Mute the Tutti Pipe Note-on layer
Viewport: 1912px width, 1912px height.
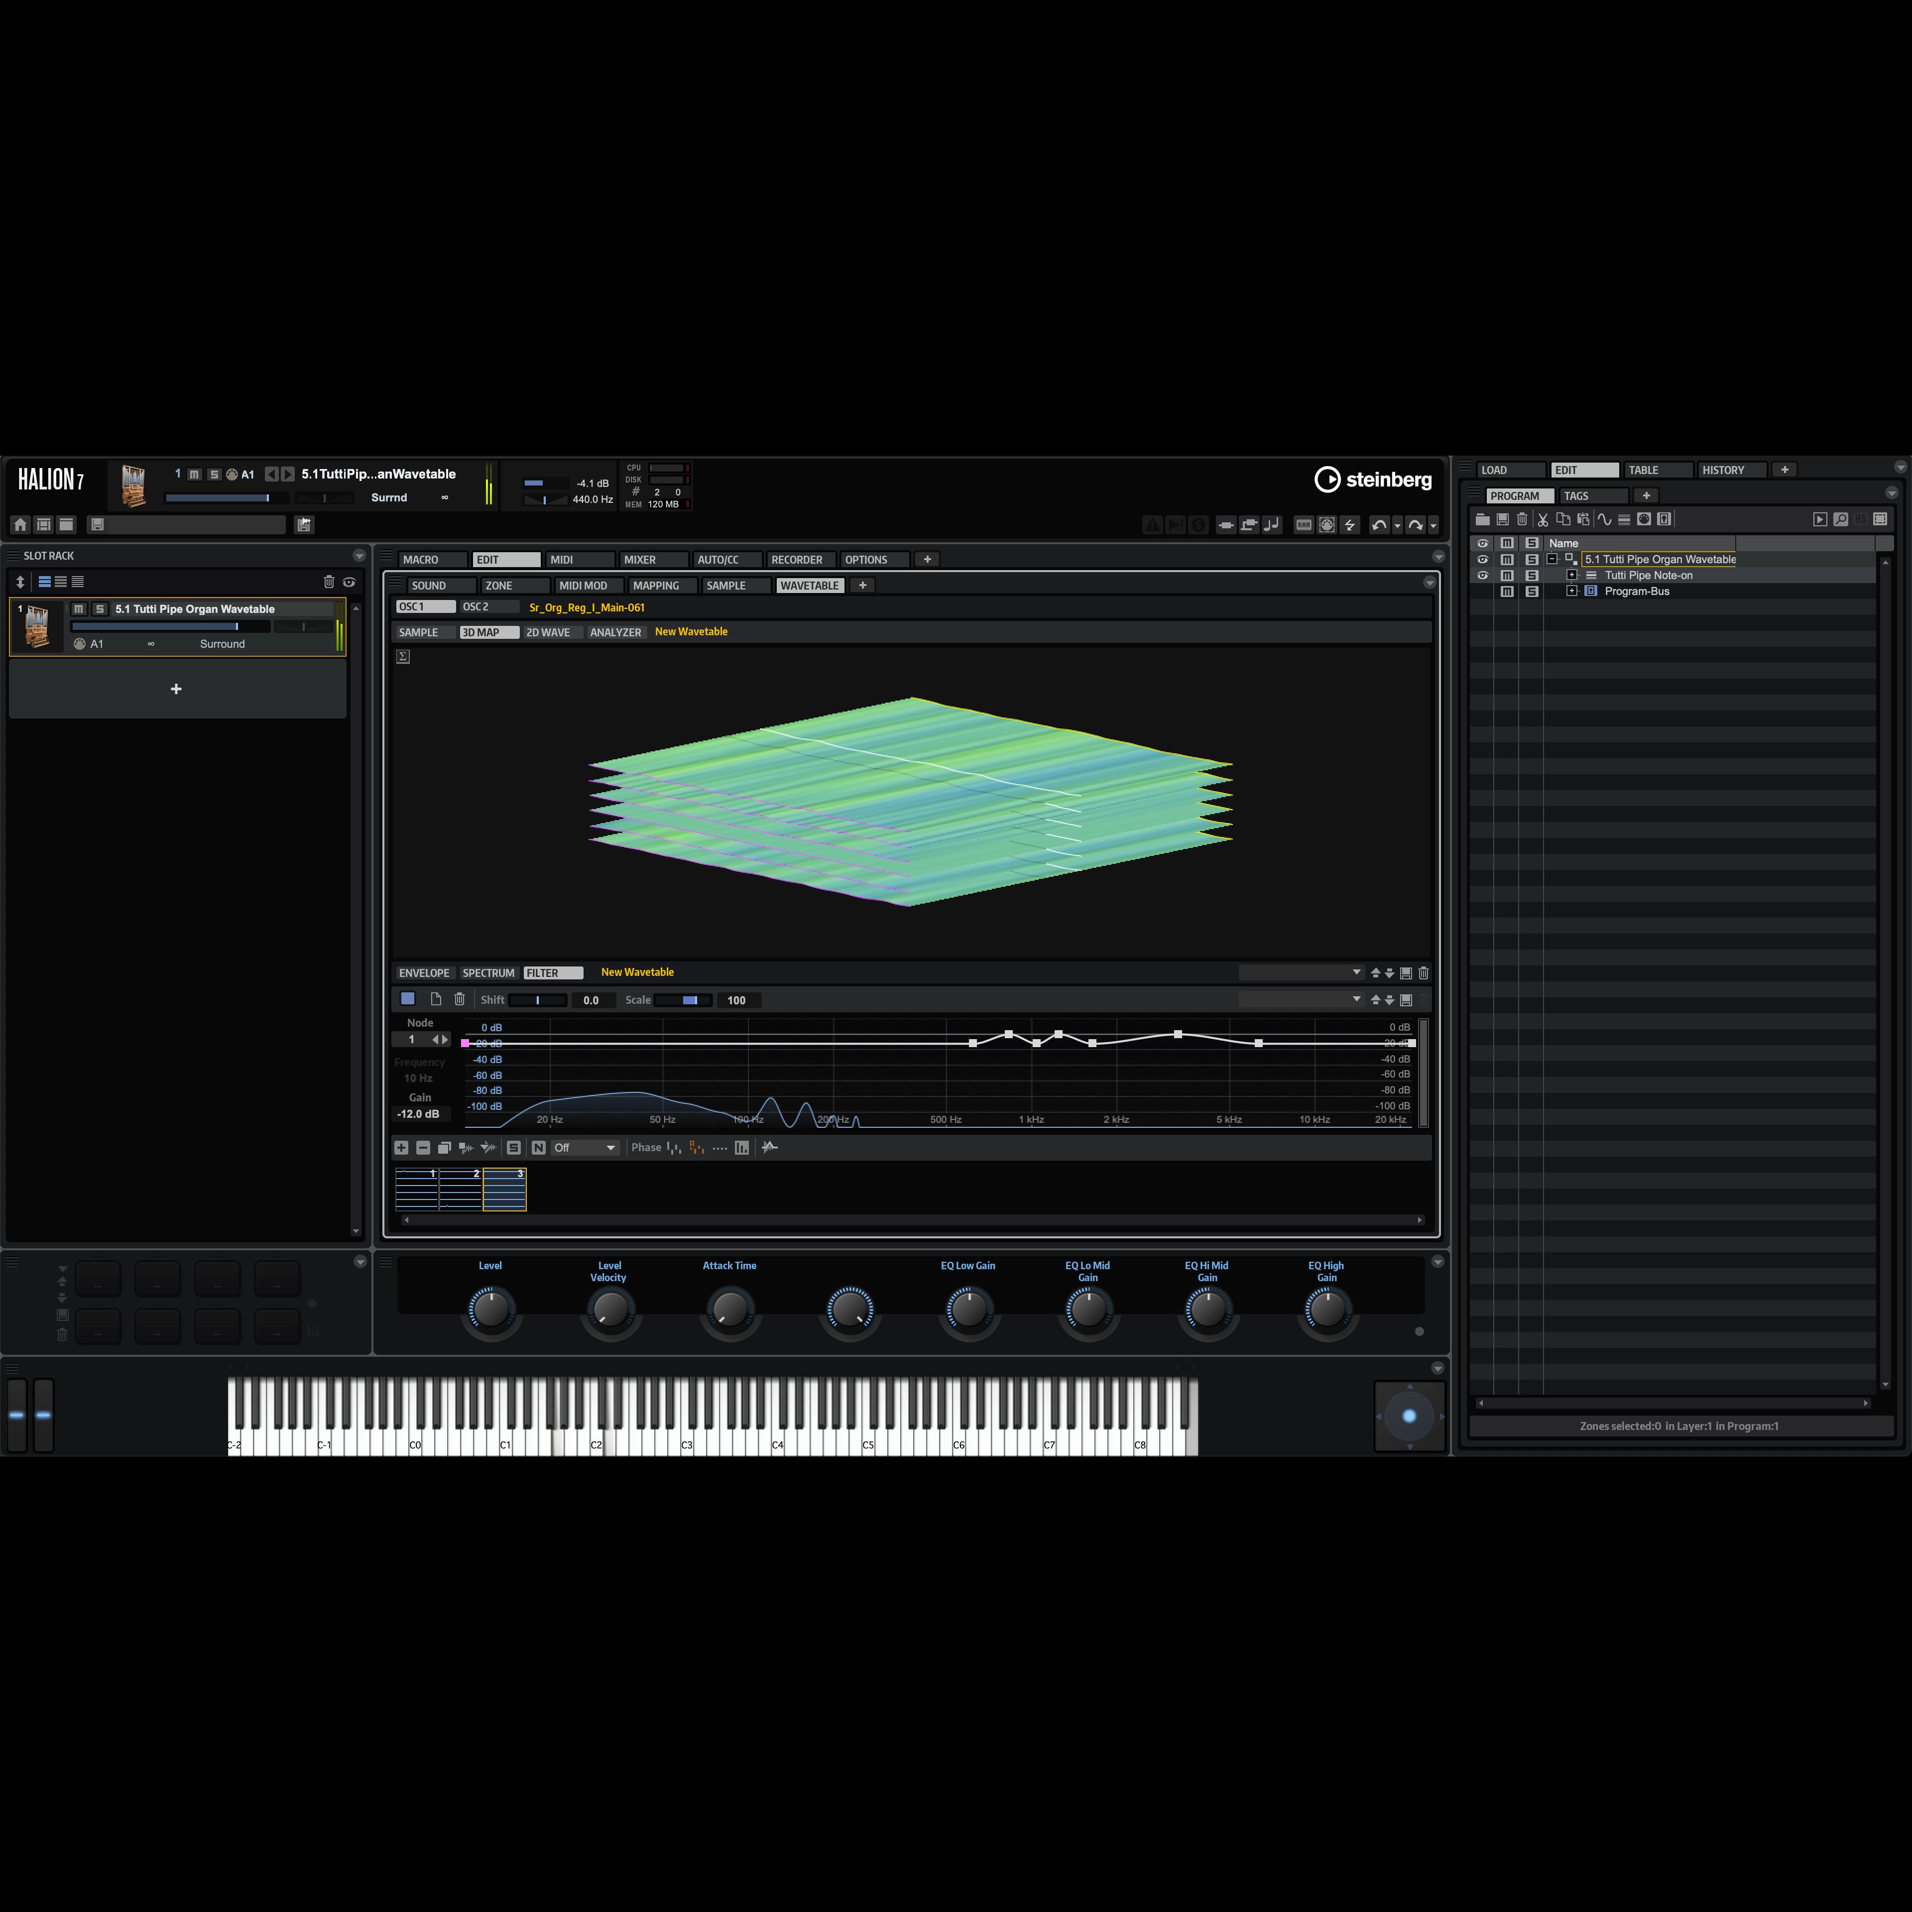[x=1507, y=575]
